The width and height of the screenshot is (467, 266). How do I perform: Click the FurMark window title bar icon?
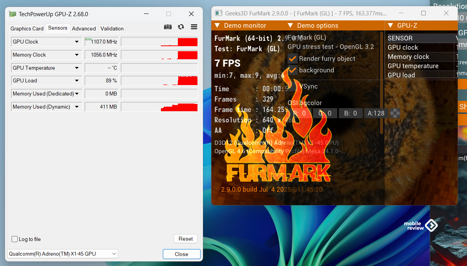tap(218, 13)
